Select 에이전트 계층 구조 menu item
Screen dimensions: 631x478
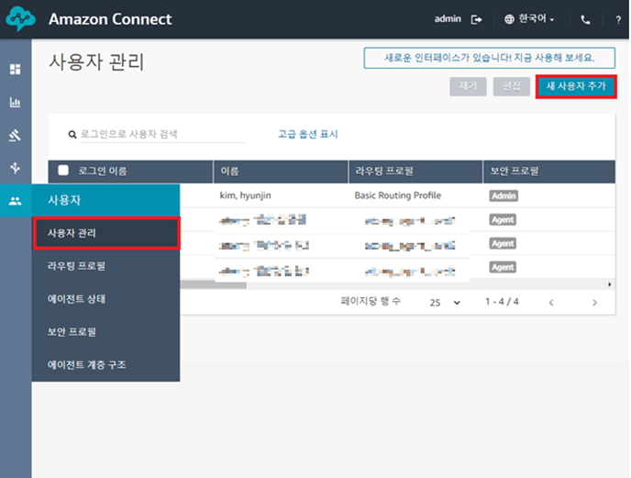(105, 365)
